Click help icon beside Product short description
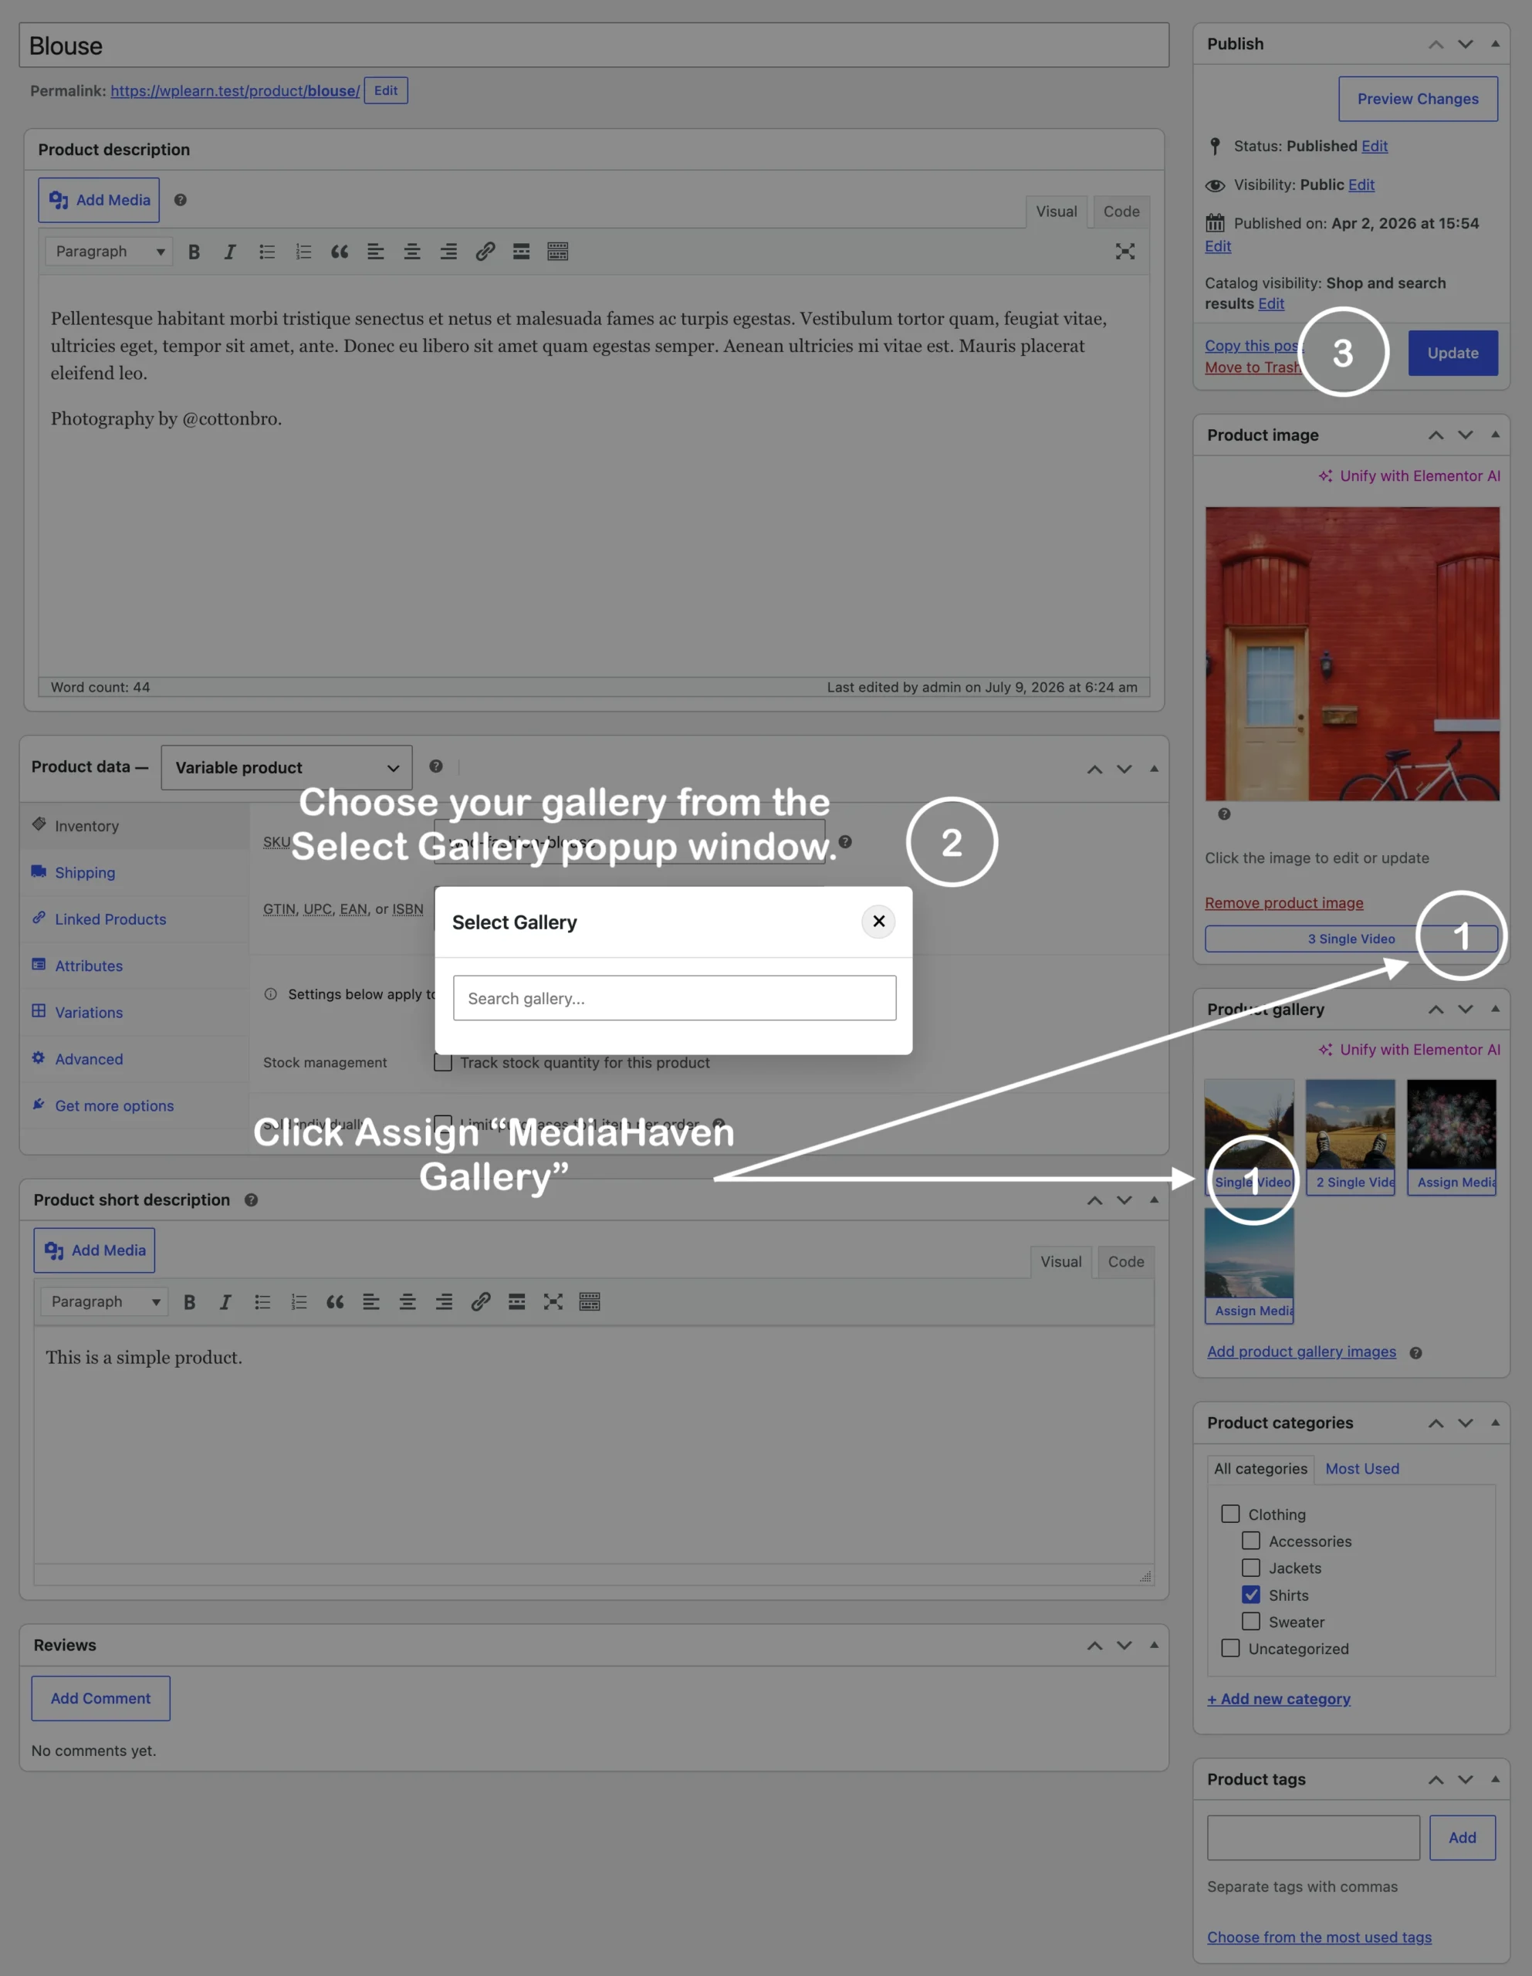Viewport: 1532px width, 1976px height. [x=252, y=1199]
